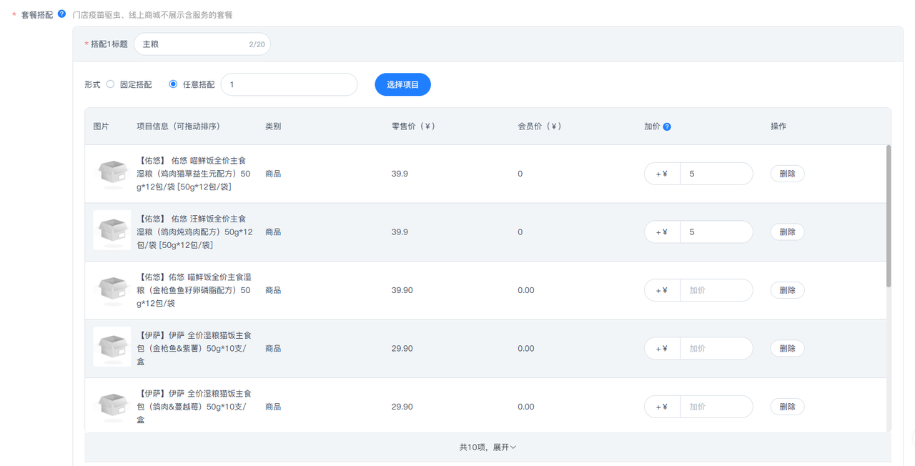The image size is (915, 466).
Task: Click product thumbnail of 鸽肉&蔓越莓 row
Action: point(112,406)
